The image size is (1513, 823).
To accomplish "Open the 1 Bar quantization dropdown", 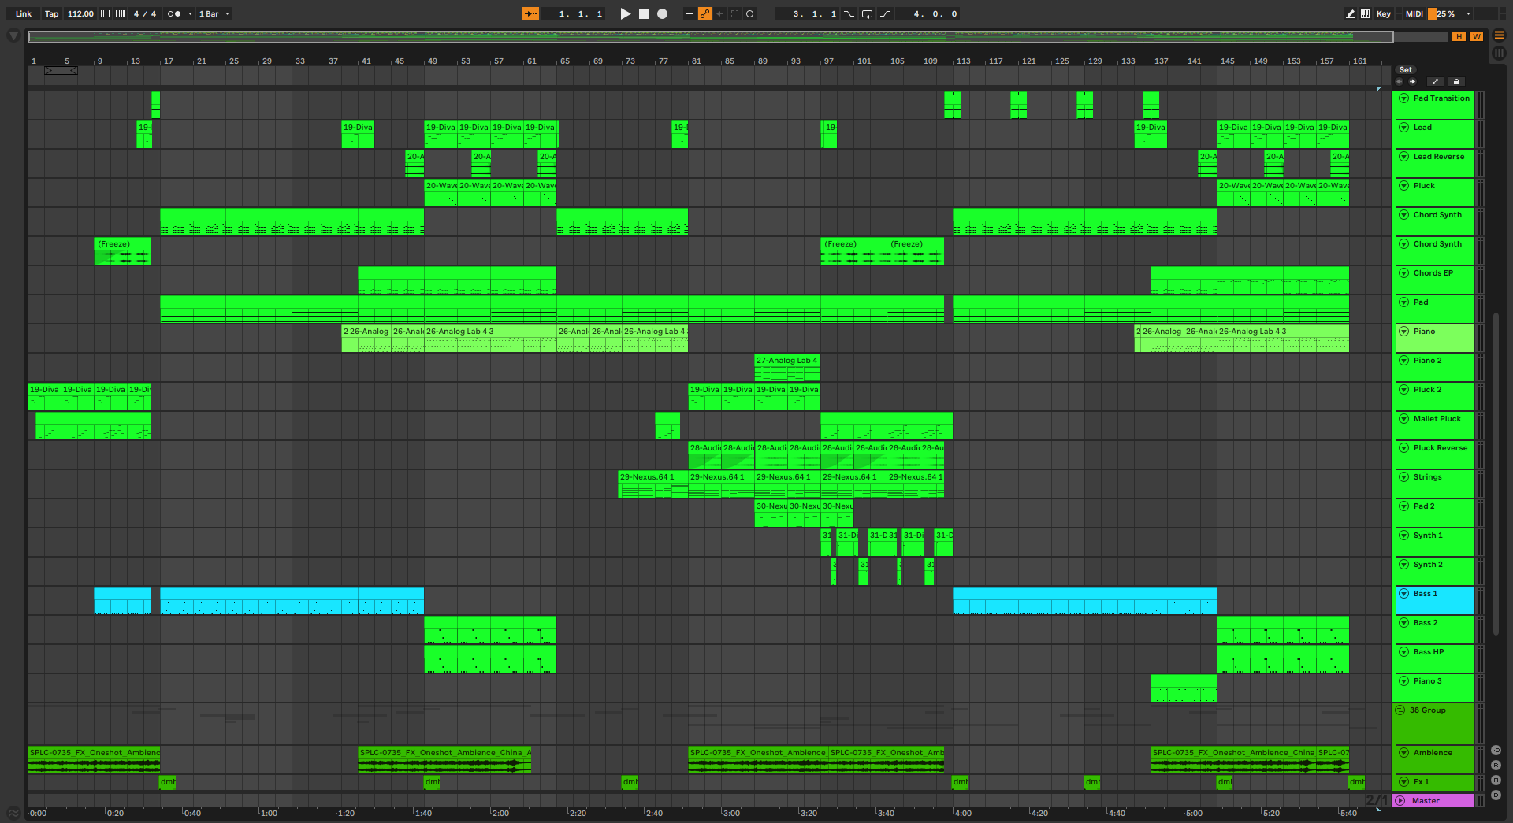I will click(214, 13).
